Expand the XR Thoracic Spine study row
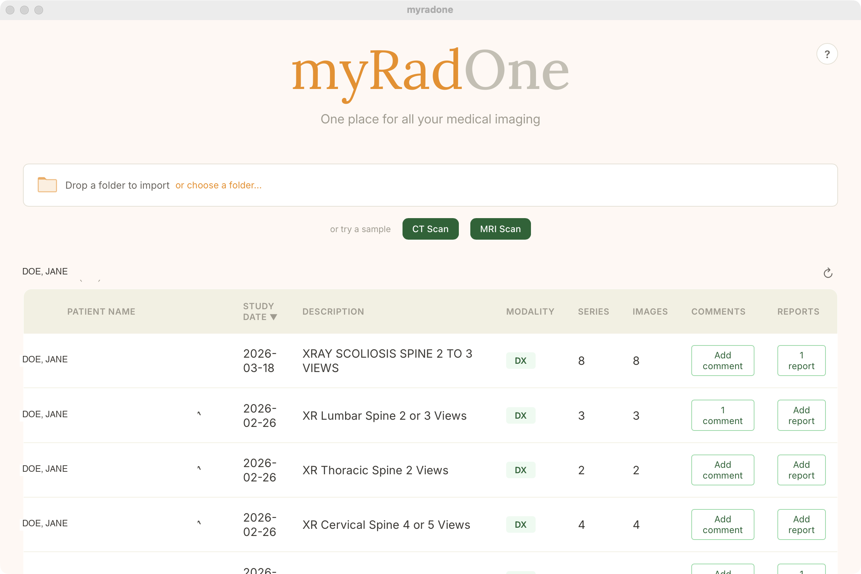The width and height of the screenshot is (861, 574). point(199,469)
